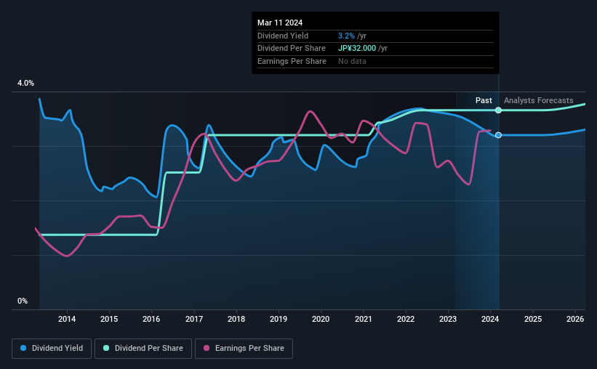
Task: Click the 2018 x-axis label
Action: (236, 319)
